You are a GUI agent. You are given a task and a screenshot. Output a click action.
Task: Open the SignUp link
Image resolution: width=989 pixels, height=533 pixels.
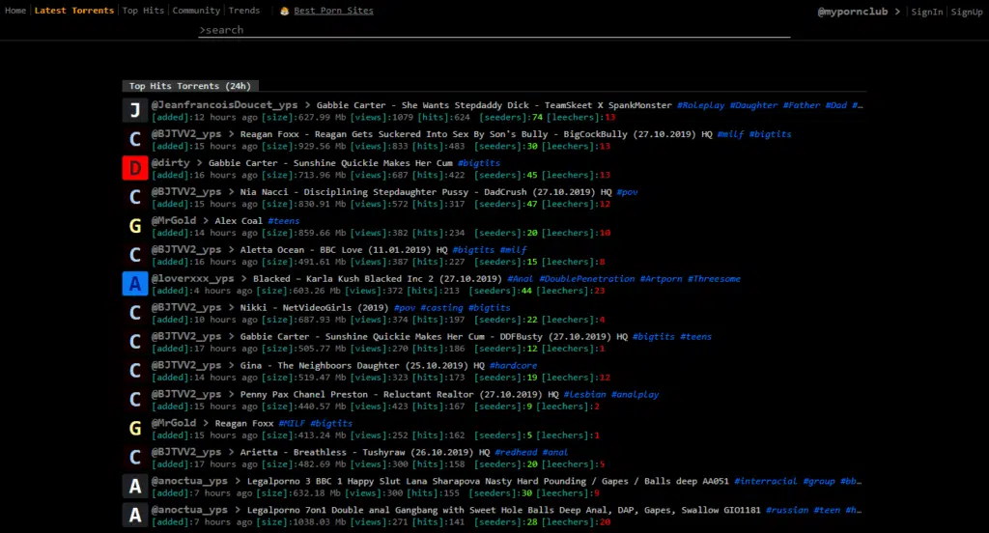966,12
